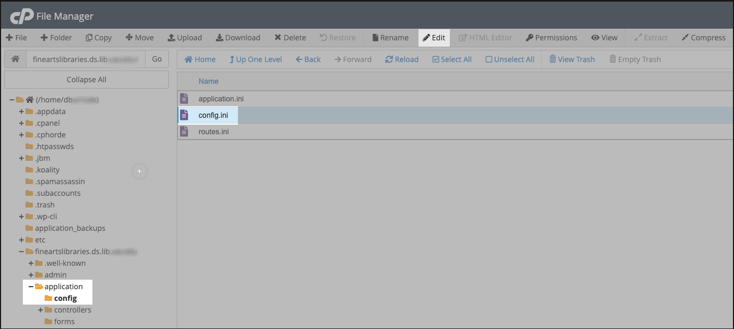Viewport: 734px width, 329px height.
Task: Click the cPanel logo icon
Action: 21,16
